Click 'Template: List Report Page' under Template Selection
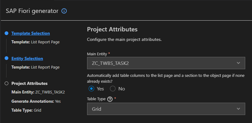The width and height of the screenshot is (252, 123). 35,42
